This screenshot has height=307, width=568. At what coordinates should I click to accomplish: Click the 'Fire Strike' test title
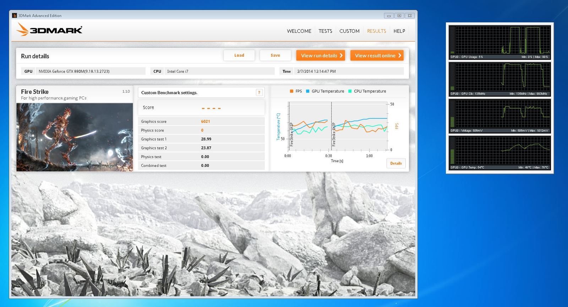pos(35,92)
